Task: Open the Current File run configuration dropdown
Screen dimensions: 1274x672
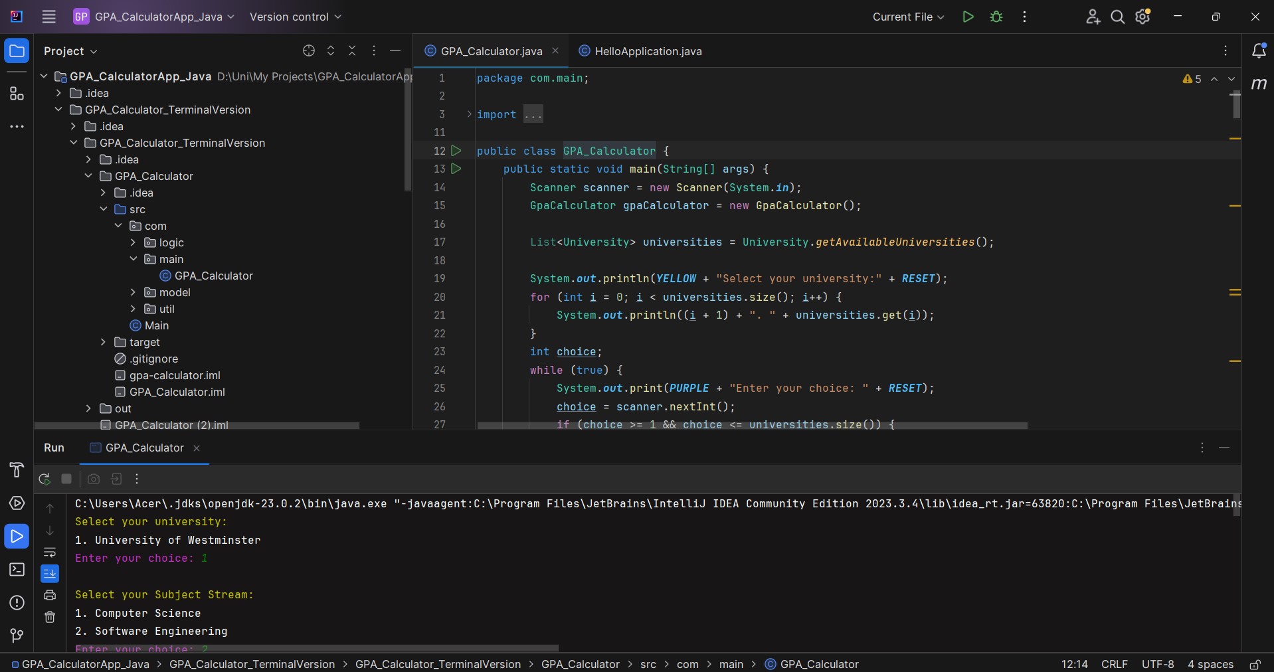Action: (x=908, y=17)
